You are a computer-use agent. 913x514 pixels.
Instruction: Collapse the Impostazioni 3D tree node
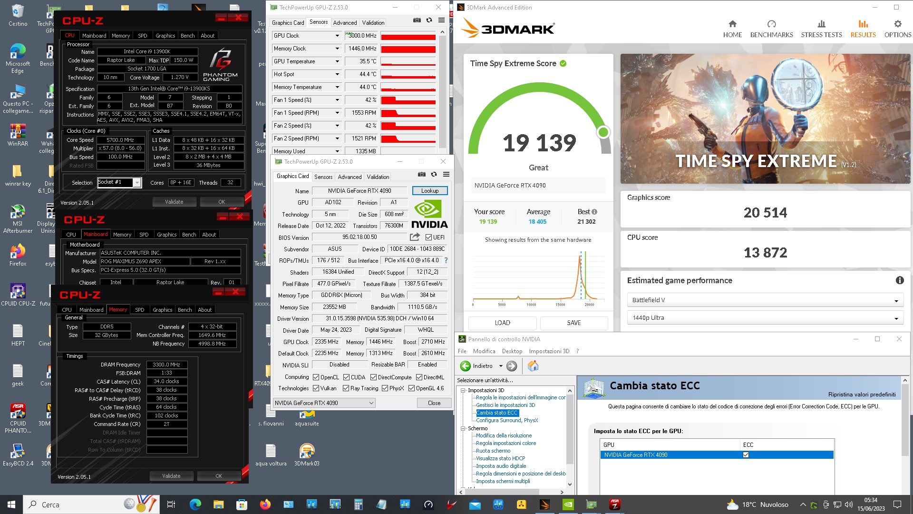(463, 390)
